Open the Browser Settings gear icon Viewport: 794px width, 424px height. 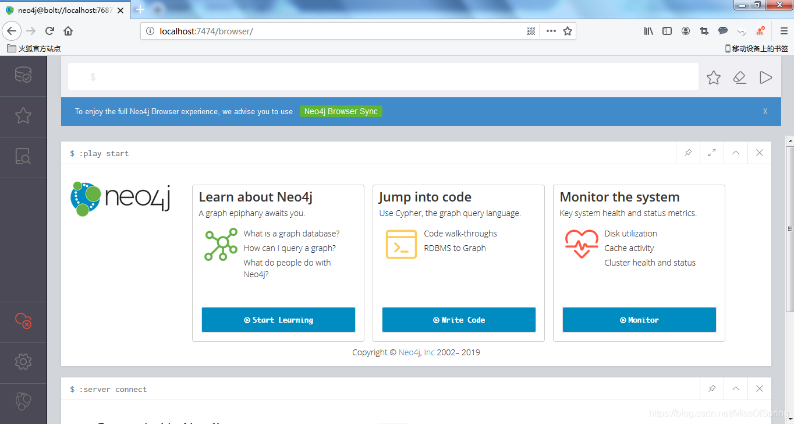pos(23,362)
